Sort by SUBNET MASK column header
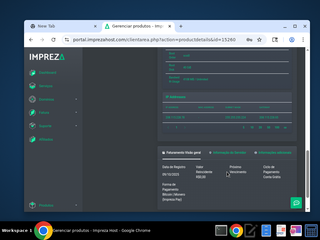The width and height of the screenshot is (320, 240). pyautogui.click(x=233, y=107)
